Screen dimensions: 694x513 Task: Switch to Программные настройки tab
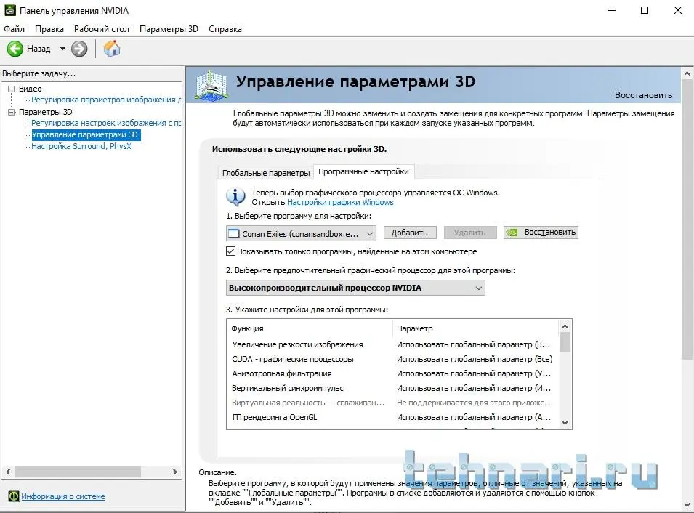click(363, 171)
